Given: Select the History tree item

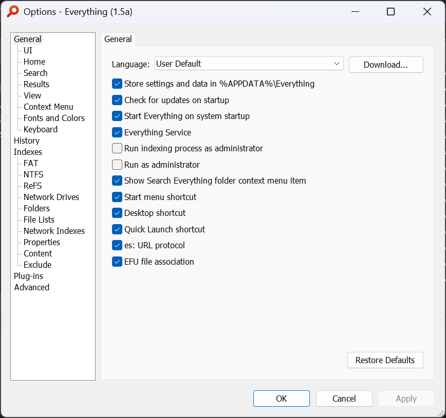Looking at the screenshot, I should pyautogui.click(x=27, y=141).
